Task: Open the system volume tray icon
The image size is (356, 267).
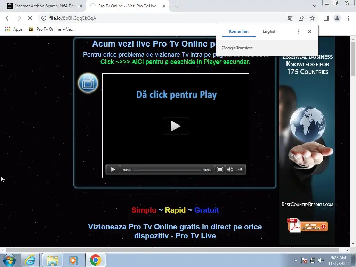Action: tap(321, 260)
